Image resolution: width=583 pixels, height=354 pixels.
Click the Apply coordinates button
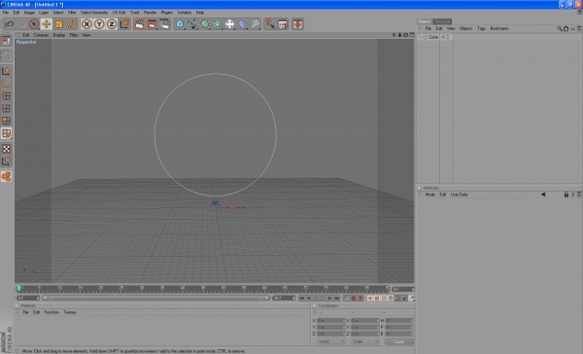[399, 341]
